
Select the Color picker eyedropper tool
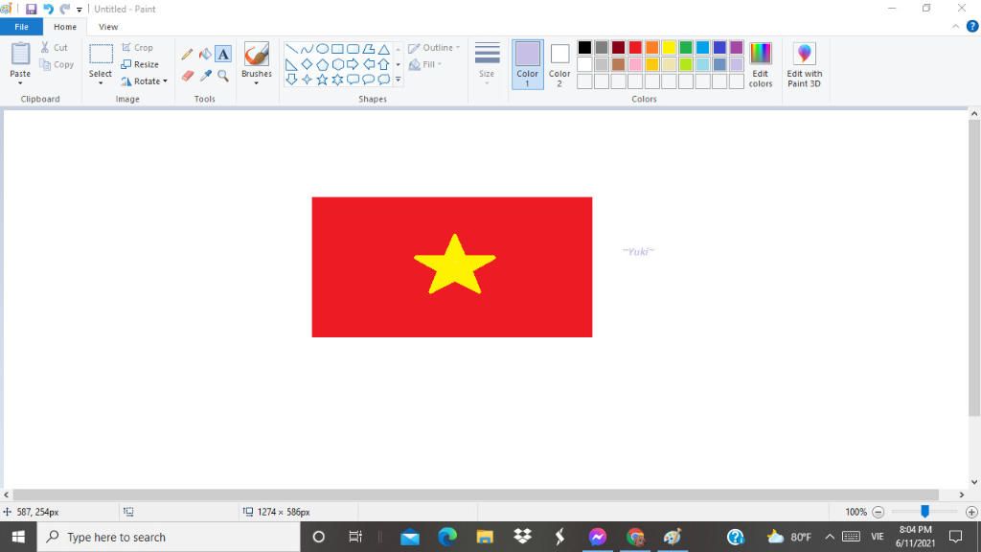pyautogui.click(x=206, y=76)
